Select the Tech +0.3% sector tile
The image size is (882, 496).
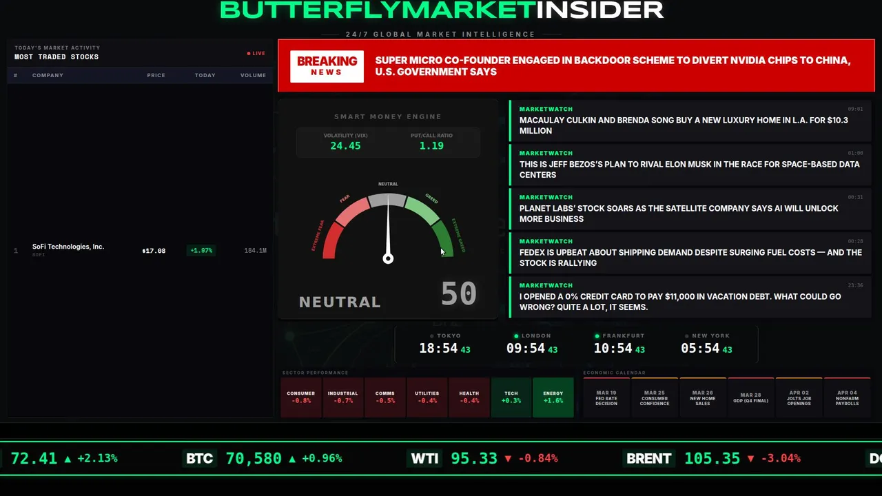pyautogui.click(x=511, y=397)
